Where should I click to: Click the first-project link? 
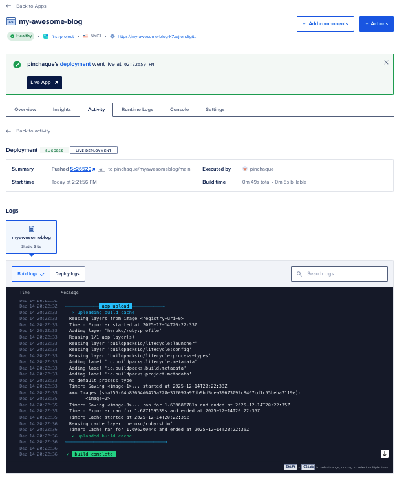pyautogui.click(x=61, y=36)
